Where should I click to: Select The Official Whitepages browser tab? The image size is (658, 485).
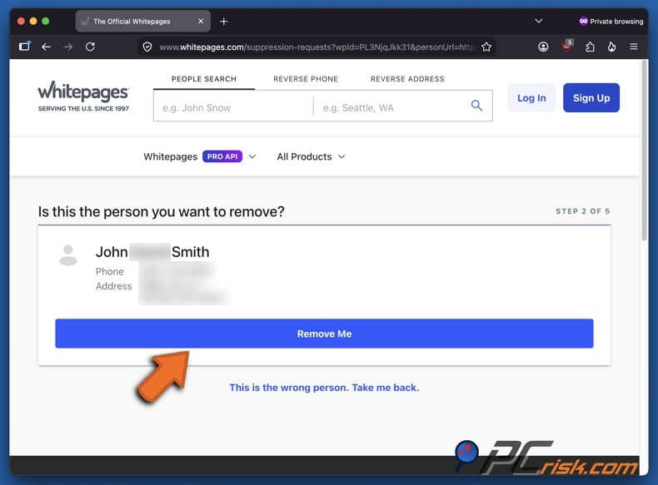click(x=142, y=21)
